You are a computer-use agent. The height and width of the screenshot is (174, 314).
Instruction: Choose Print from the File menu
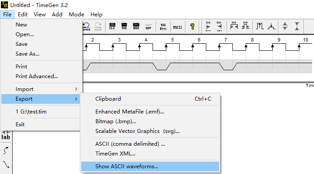point(41,67)
